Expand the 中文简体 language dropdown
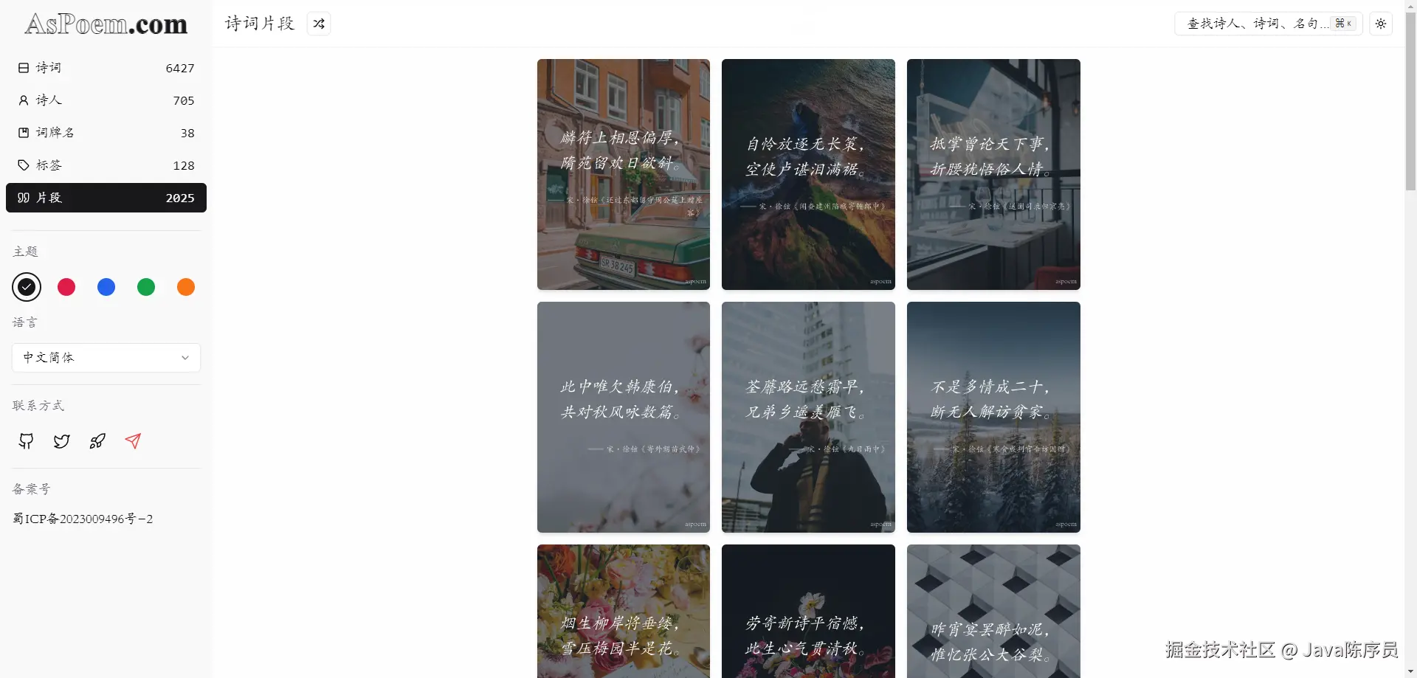 pos(106,358)
